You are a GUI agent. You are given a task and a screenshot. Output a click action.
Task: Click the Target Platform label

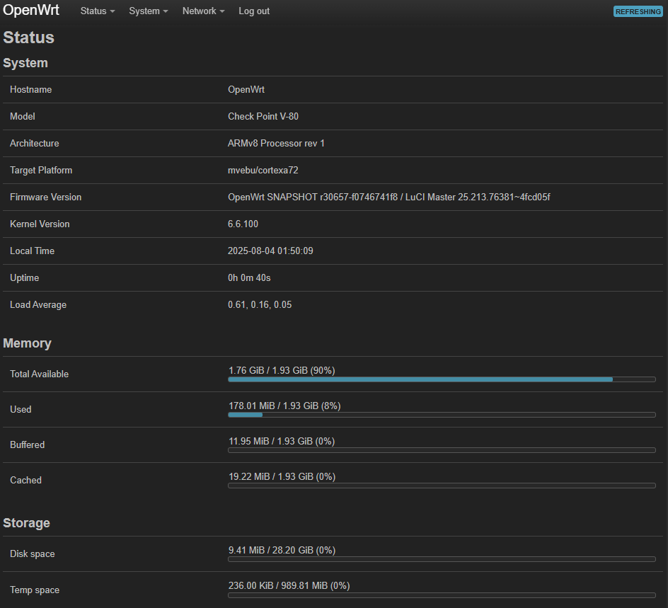click(41, 170)
